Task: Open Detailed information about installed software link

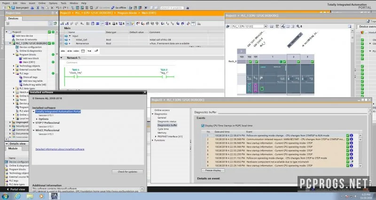Action: point(60,149)
